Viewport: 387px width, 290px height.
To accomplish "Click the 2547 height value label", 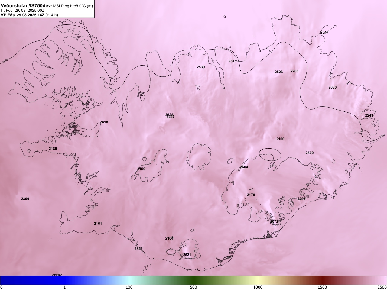I will [324, 32].
